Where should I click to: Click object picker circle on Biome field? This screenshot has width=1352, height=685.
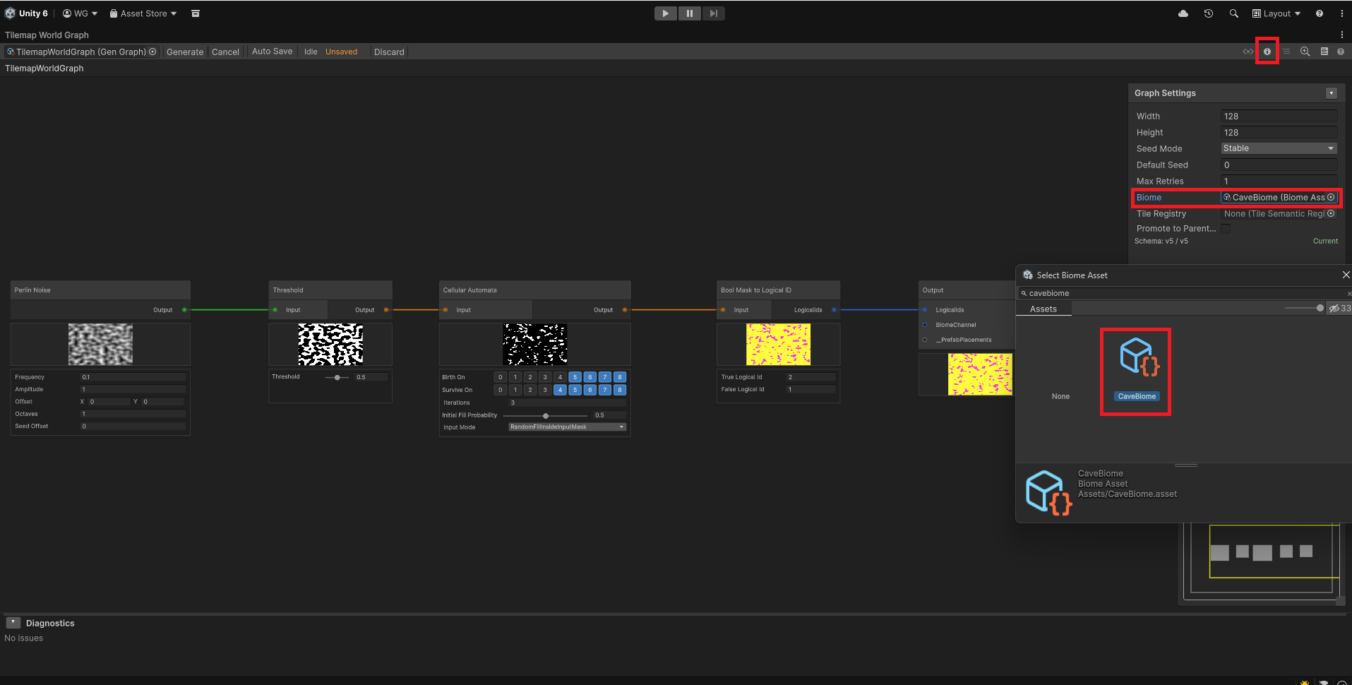click(x=1331, y=198)
